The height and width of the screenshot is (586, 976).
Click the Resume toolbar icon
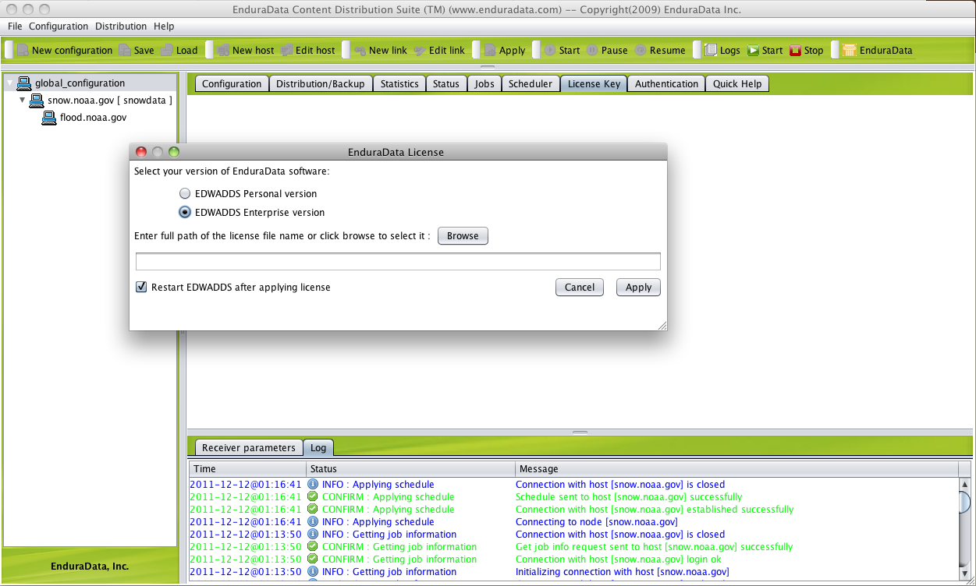click(x=641, y=50)
